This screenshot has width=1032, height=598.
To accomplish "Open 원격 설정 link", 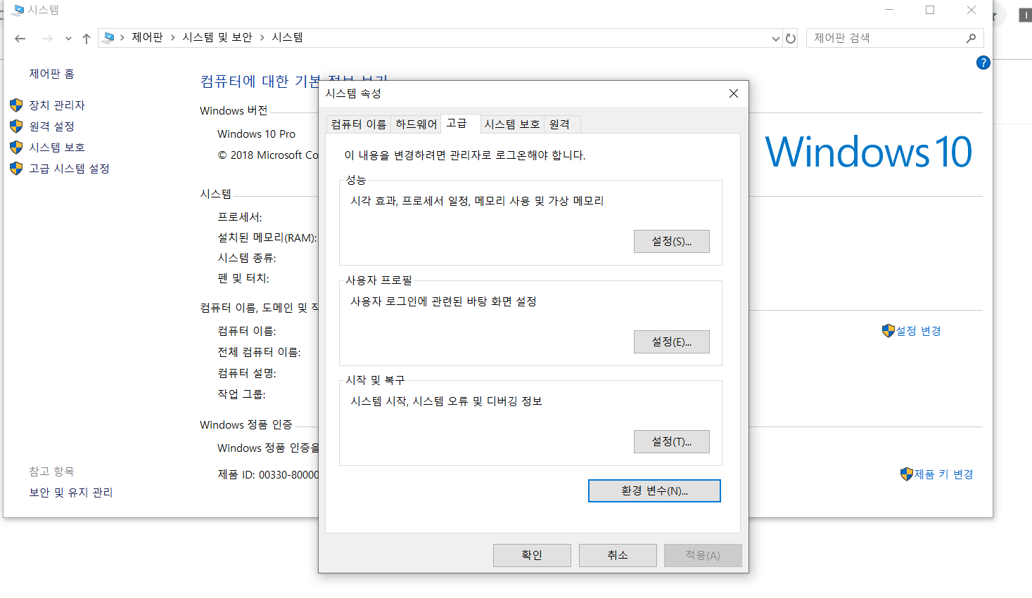I will point(51,126).
